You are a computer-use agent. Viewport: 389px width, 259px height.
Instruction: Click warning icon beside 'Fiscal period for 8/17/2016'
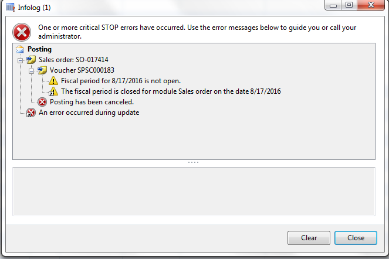pos(53,81)
